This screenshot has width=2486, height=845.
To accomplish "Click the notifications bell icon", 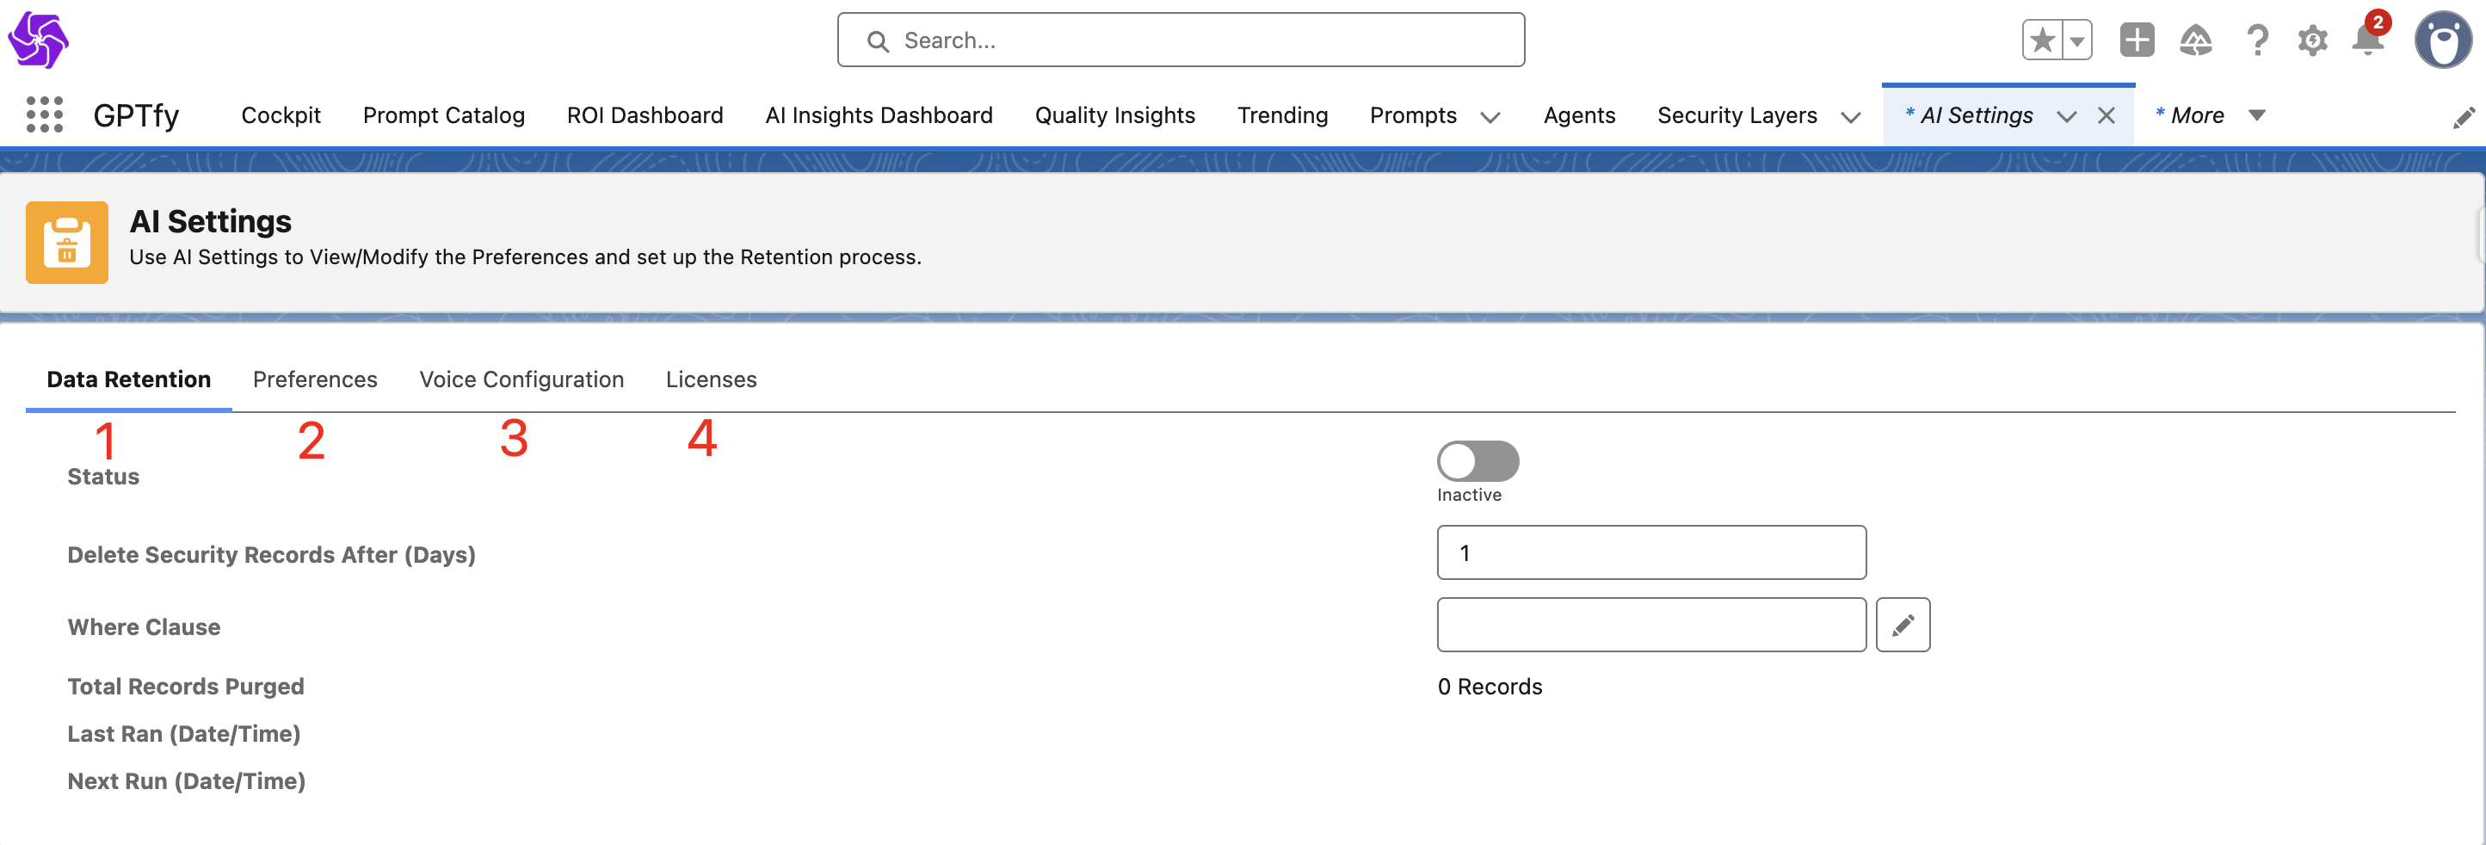I will click(x=2367, y=40).
